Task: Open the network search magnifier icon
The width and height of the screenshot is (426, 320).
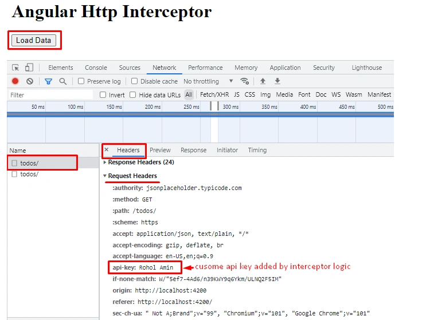Action: pyautogui.click(x=62, y=81)
